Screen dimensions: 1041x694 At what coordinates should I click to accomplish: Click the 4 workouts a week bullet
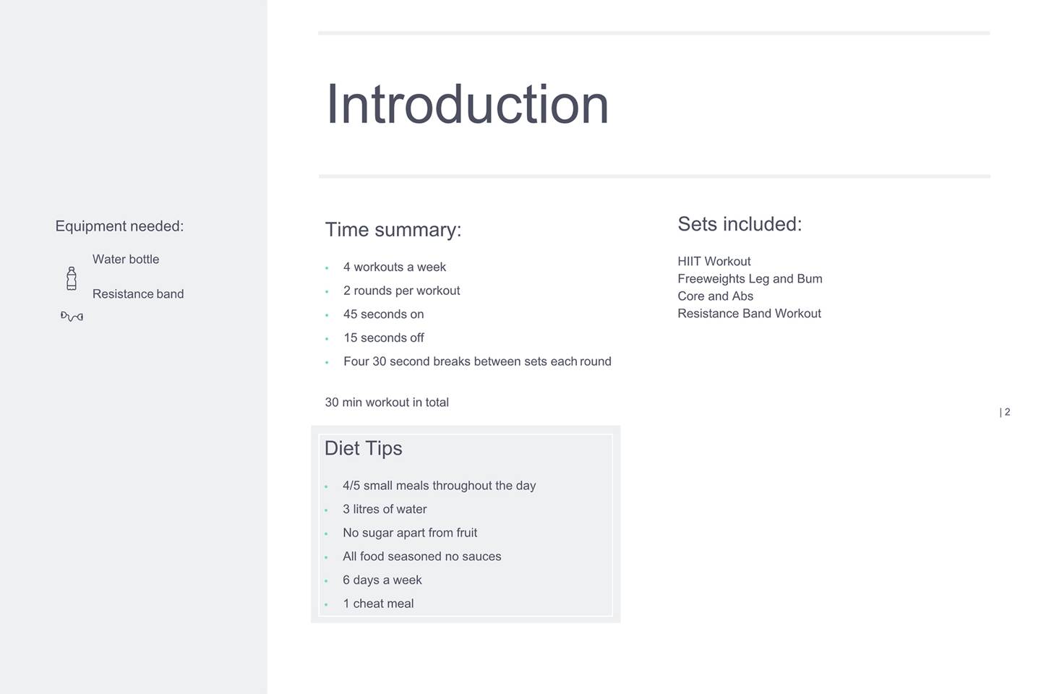click(394, 267)
